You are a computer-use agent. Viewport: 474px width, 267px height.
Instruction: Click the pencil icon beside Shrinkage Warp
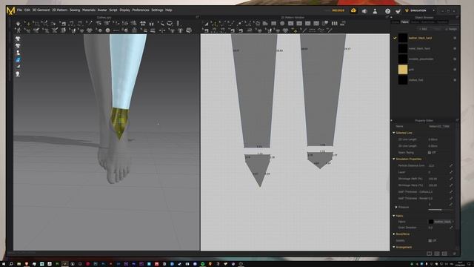[451, 185]
